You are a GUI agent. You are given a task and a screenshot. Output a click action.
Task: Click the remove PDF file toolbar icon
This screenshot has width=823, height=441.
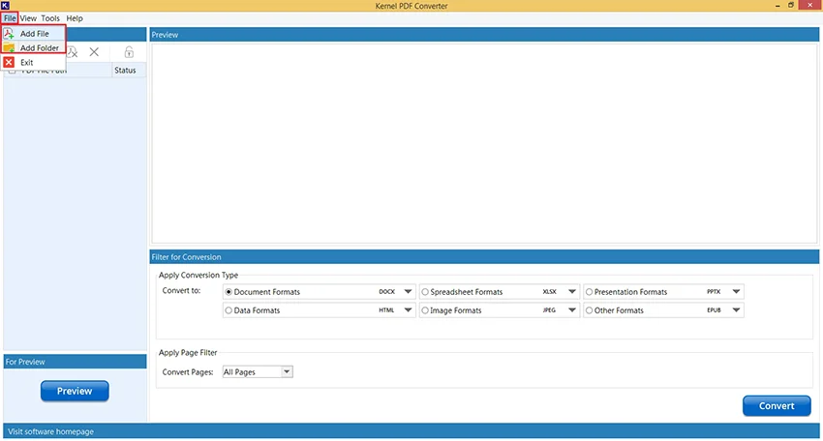tap(72, 52)
